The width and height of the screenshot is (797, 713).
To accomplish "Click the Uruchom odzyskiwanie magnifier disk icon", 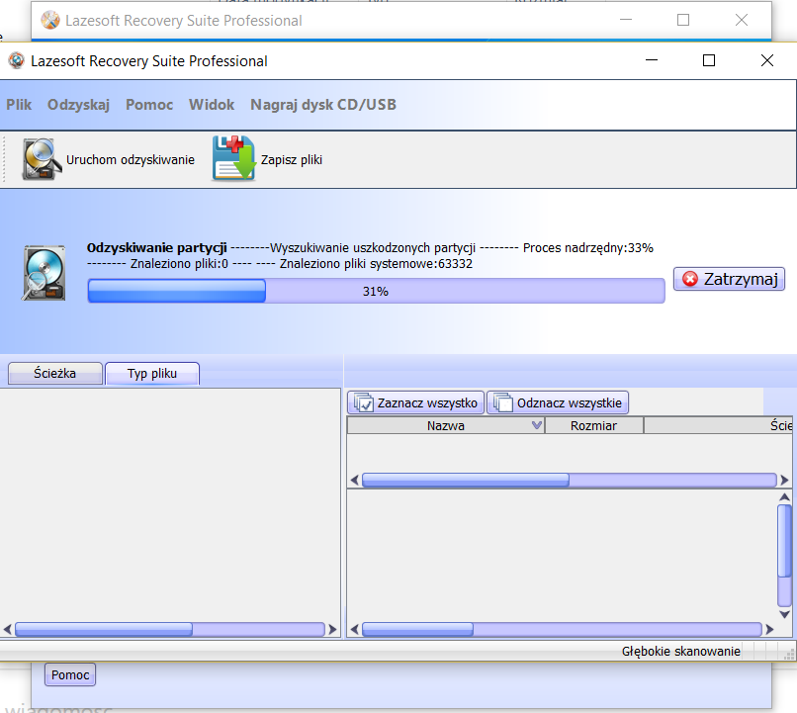I will (x=42, y=159).
